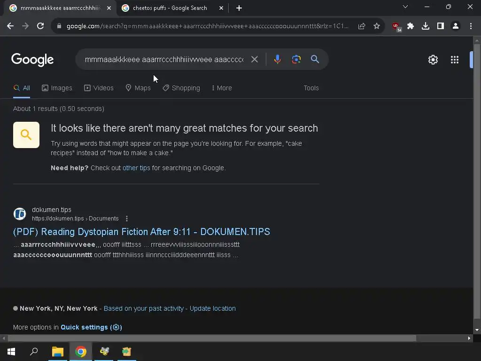Screen dimensions: 481x361
Task: Click into the Google search input field
Action: [x=164, y=59]
